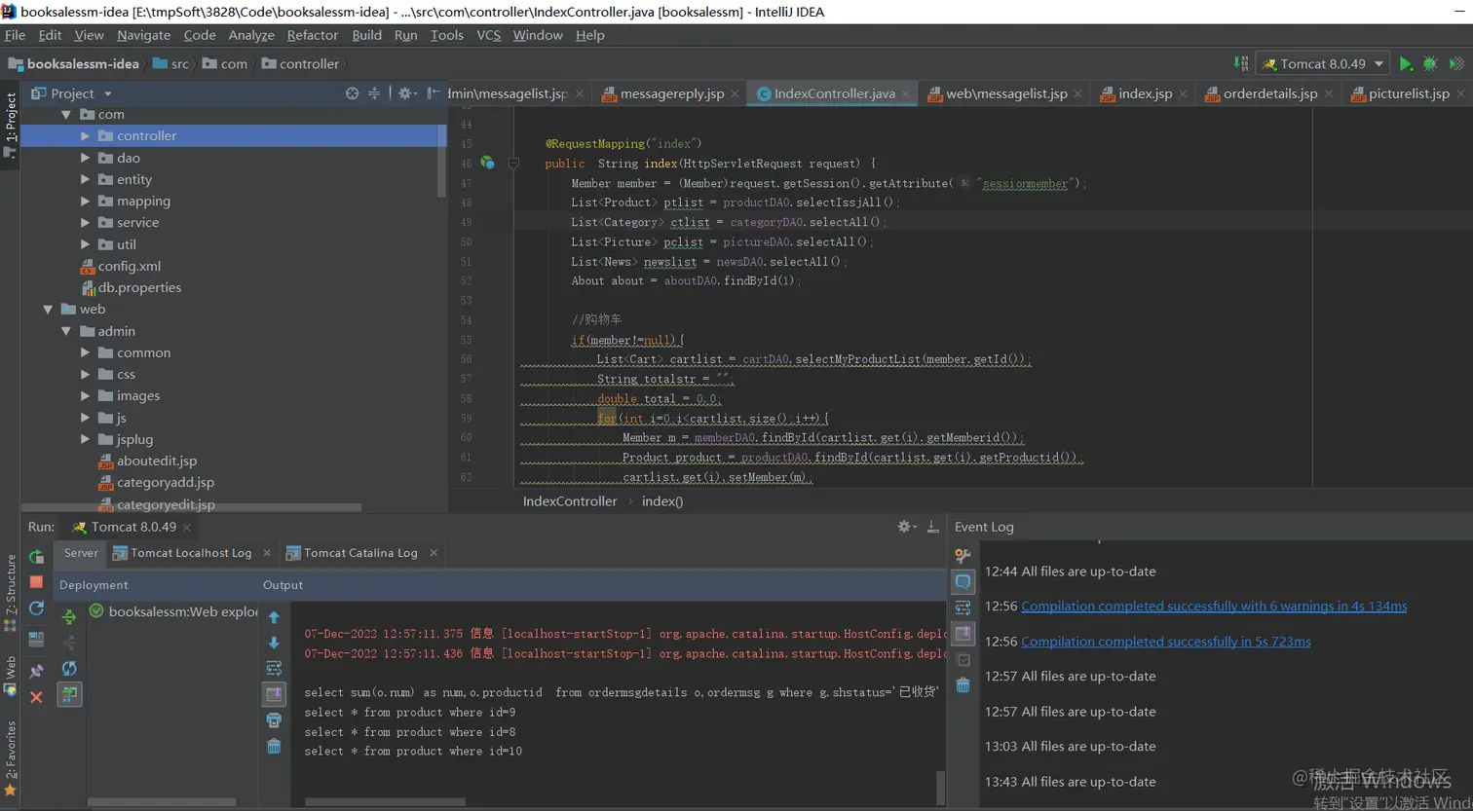
Task: Build the project with the toolbar icon
Action: [x=1240, y=63]
